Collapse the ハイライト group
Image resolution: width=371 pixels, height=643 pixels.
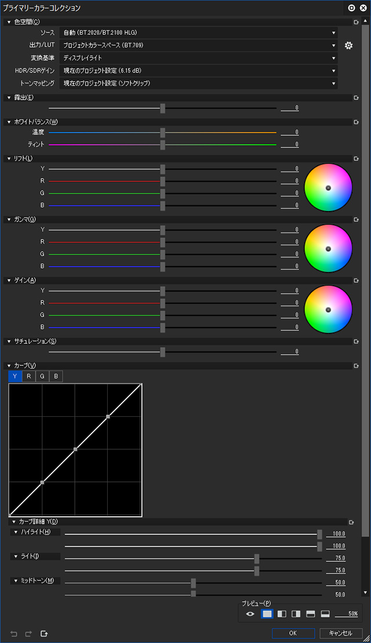(16, 533)
